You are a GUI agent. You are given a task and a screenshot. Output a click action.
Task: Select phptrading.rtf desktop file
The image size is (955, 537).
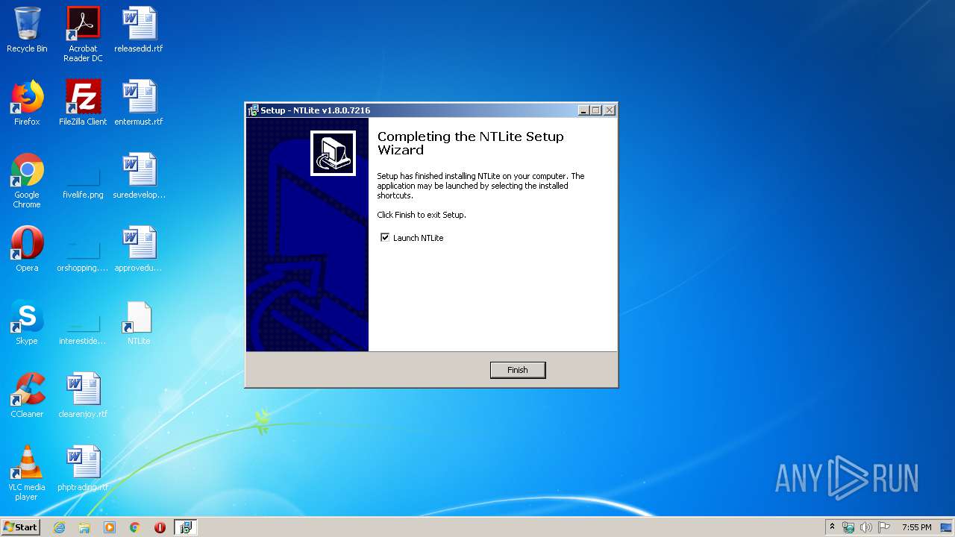pos(83,468)
